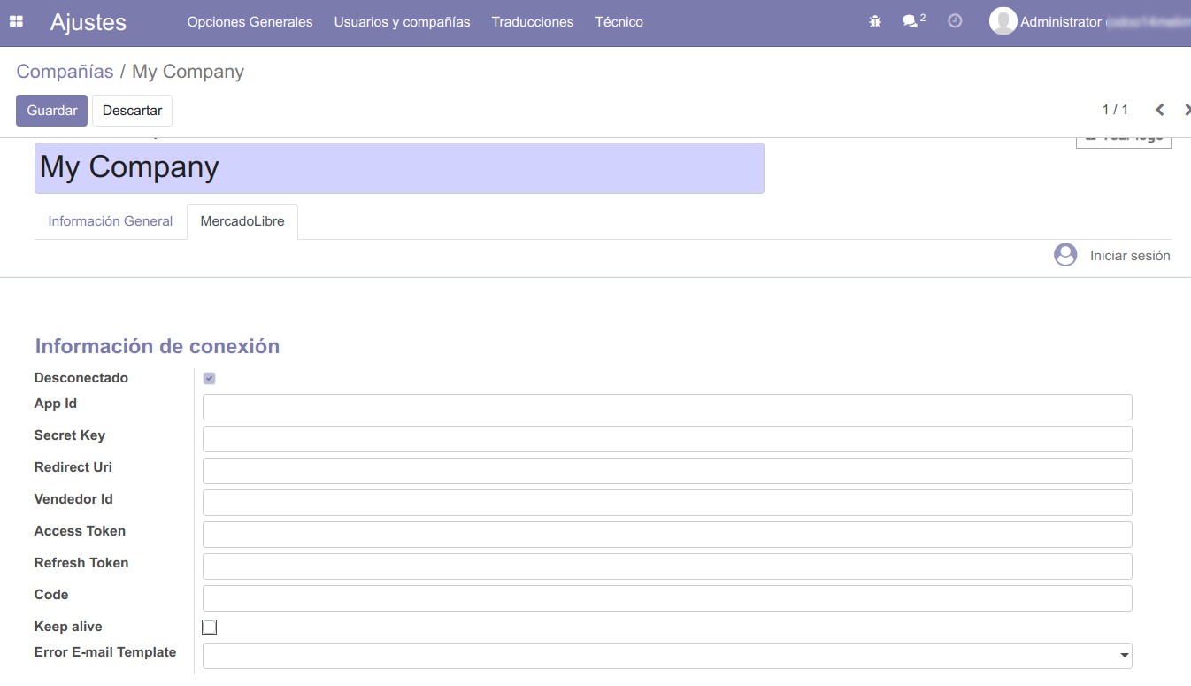1191x686 pixels.
Task: Expand the Error E-mail Template dropdown
Action: 1124,656
